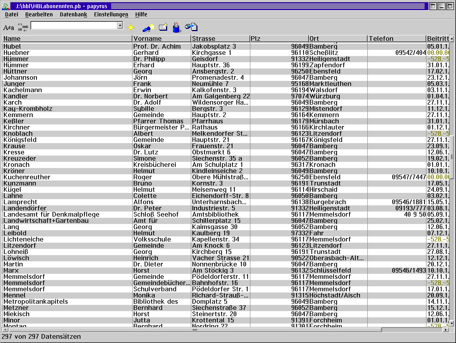This screenshot has height=343, width=456.
Task: Click the new record card icon
Action: pos(163,27)
